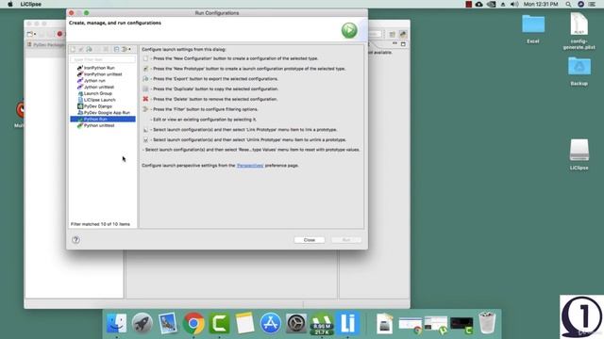Viewport: 604px width, 339px height.
Task: Minimize the right view in LiClipse window
Action: [x=394, y=44]
